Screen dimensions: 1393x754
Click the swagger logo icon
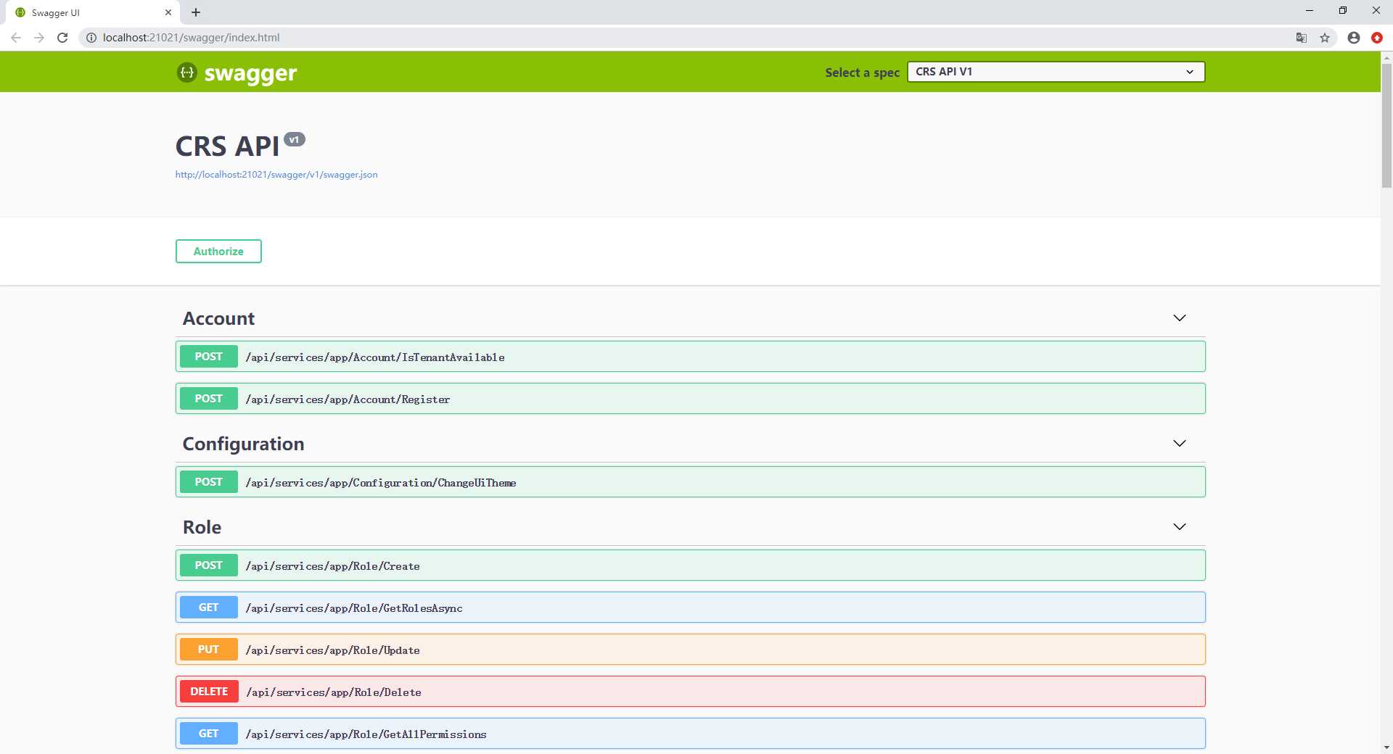[186, 72]
